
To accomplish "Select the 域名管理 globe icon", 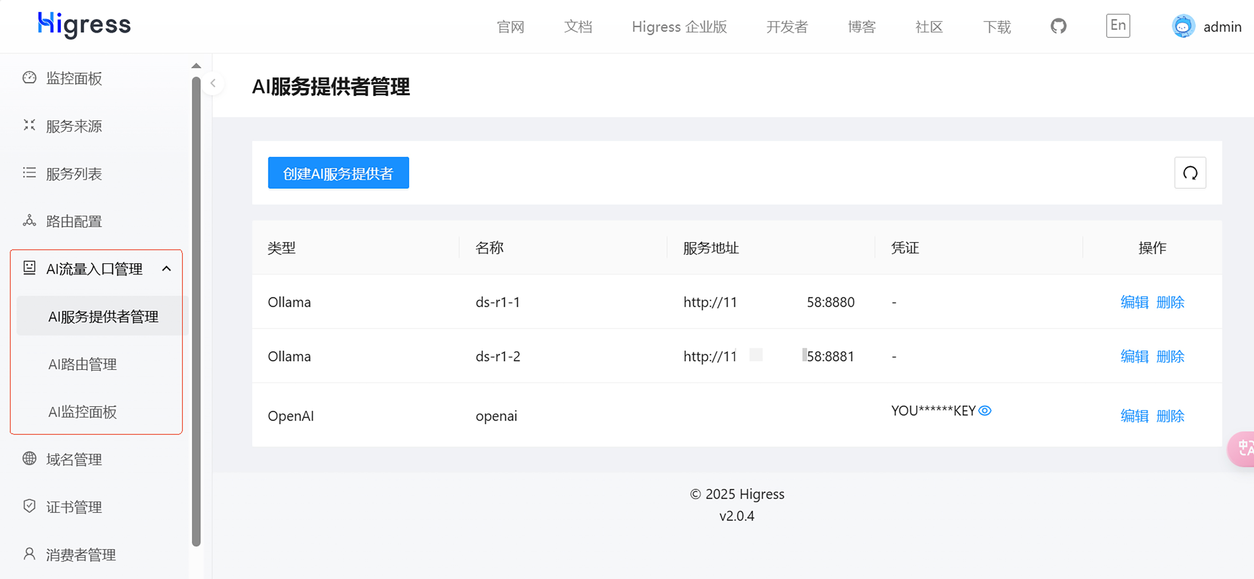I will point(29,458).
